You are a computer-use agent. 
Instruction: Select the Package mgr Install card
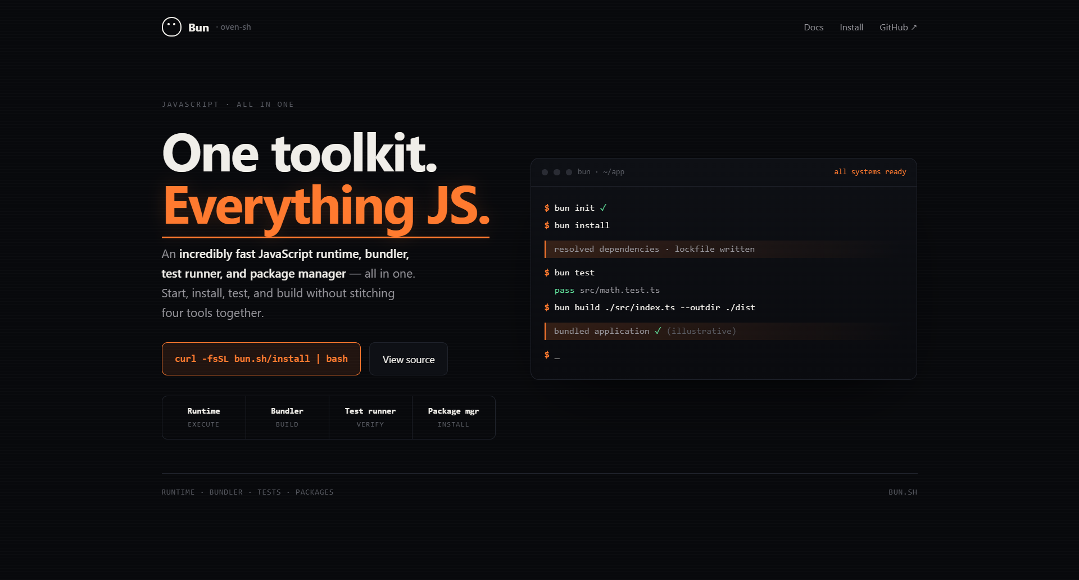[x=454, y=418]
